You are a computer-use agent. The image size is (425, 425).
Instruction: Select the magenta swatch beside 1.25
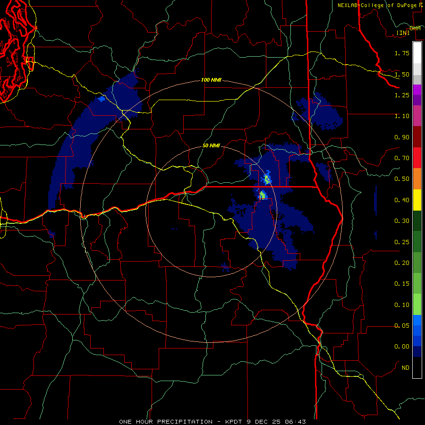417,90
